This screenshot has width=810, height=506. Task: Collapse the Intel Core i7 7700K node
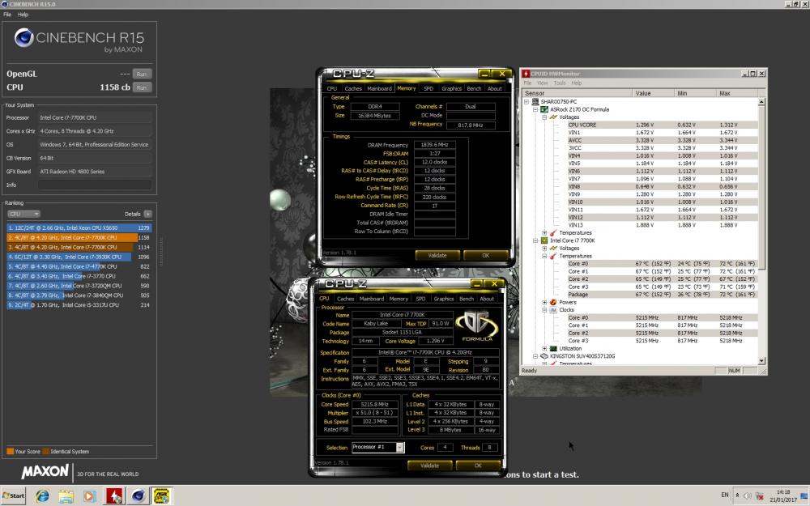(535, 240)
